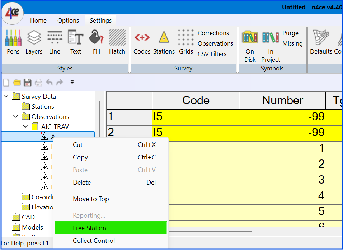Viewport: 343px width, 250px height.
Task: Click the Number cell -99 in row 2
Action: click(282, 133)
